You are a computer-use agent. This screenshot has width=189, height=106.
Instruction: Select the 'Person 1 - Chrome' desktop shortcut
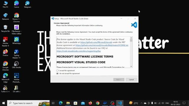(x=17, y=18)
